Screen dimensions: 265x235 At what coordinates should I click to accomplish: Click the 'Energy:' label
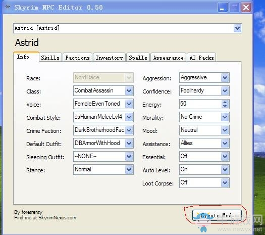pyautogui.click(x=152, y=105)
